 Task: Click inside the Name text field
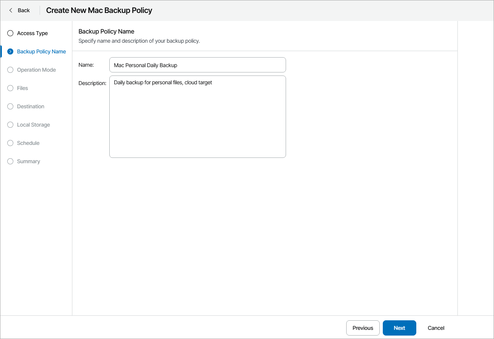click(x=197, y=65)
